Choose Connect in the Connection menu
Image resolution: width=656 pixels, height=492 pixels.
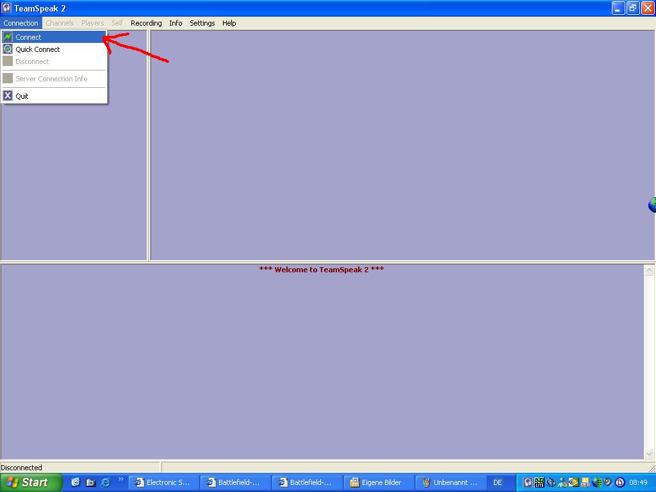pos(54,37)
